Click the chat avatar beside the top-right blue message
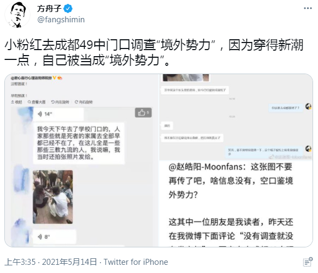Image resolution: width=318 pixels, height=273 pixels. pyautogui.click(x=309, y=106)
